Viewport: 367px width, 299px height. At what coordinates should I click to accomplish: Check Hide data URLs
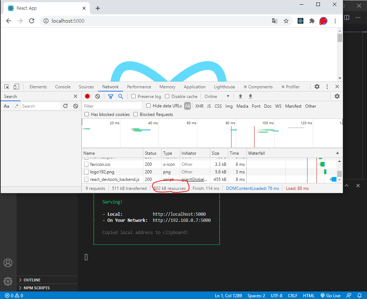coord(148,106)
